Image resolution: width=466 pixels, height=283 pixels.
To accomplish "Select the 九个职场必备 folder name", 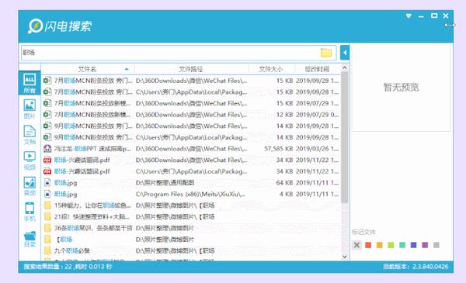I will click(x=71, y=250).
